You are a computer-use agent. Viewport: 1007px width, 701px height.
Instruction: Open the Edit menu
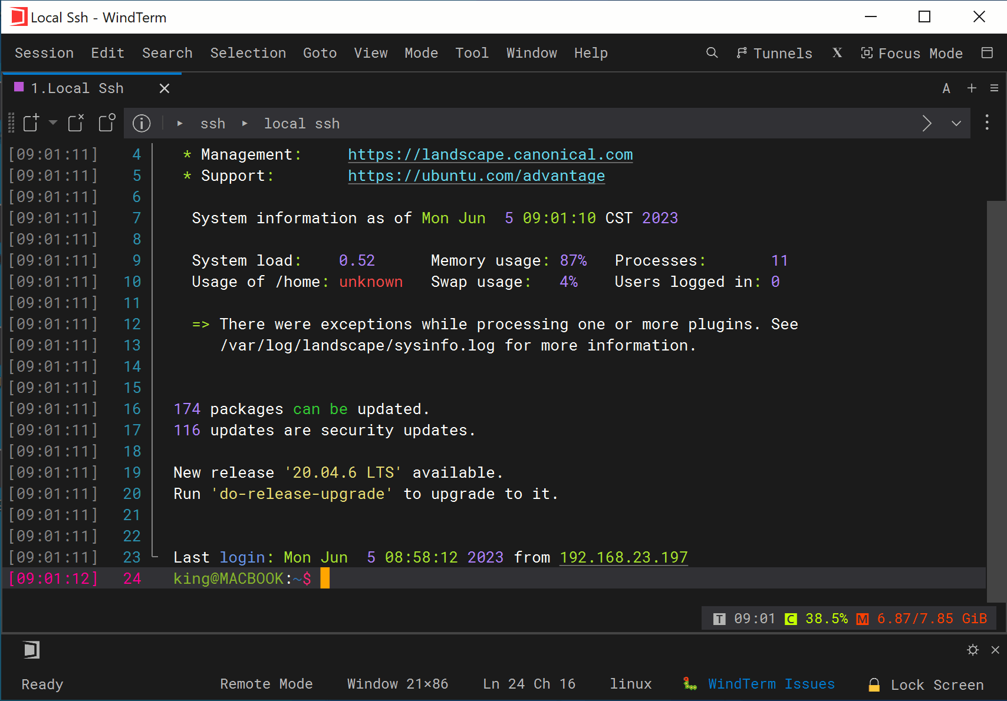pos(108,53)
